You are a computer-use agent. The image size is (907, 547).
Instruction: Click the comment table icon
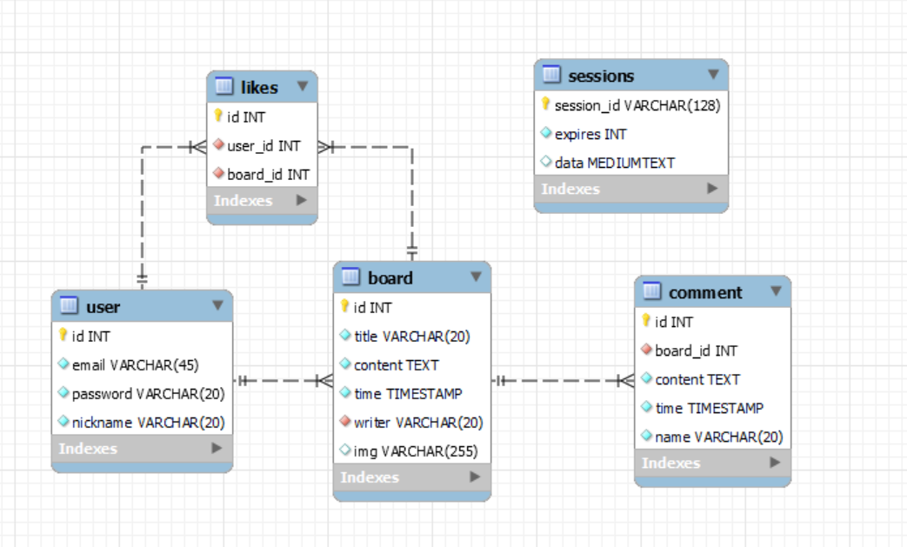(652, 290)
